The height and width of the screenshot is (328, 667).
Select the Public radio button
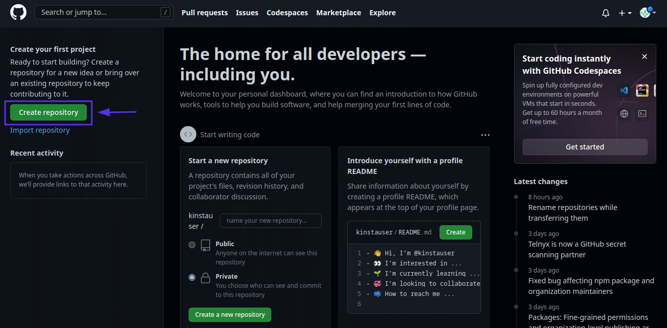[192, 245]
